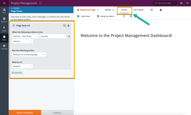Open page in new window icon
Image resolution: width=191 pixels, height=115 pixels.
[151, 10]
